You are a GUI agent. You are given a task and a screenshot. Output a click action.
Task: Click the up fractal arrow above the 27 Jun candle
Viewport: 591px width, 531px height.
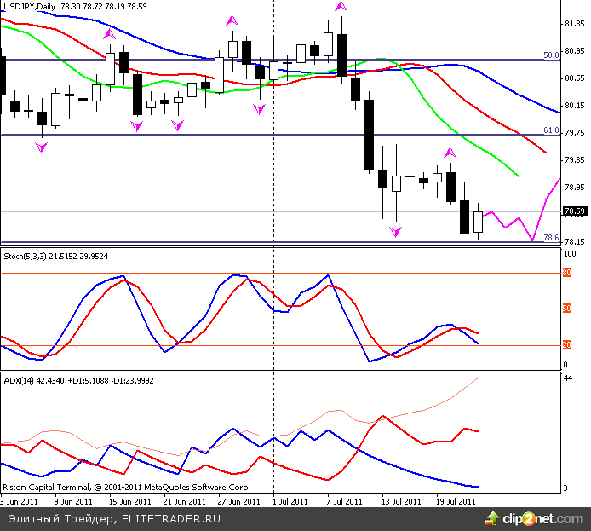[x=232, y=19]
